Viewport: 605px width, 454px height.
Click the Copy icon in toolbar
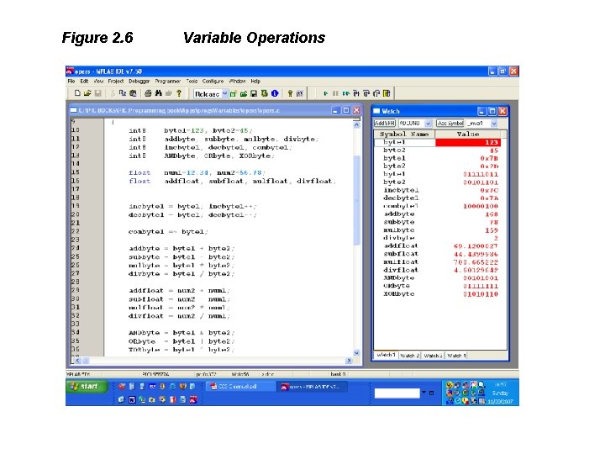tap(123, 93)
